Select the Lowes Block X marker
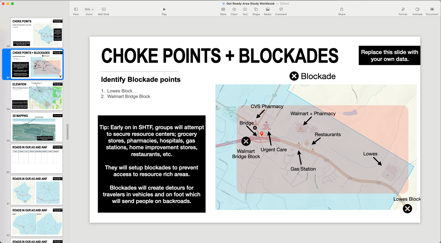The height and width of the screenshot is (243, 441). 407,209
